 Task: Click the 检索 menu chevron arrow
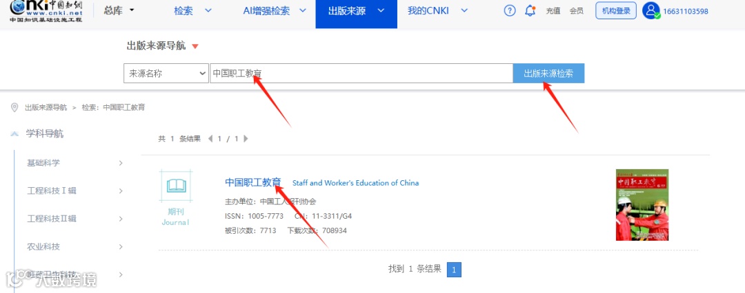208,11
